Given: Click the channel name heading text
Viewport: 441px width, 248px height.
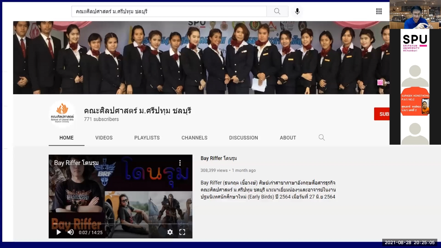Looking at the screenshot, I should 138,110.
